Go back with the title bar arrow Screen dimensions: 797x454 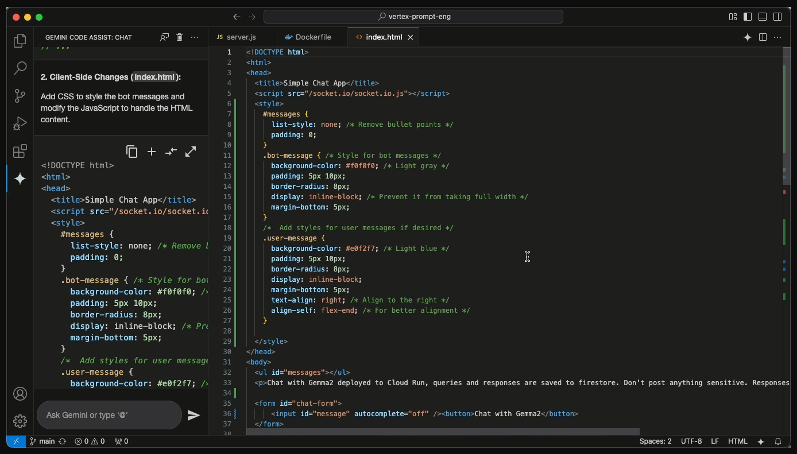237,17
